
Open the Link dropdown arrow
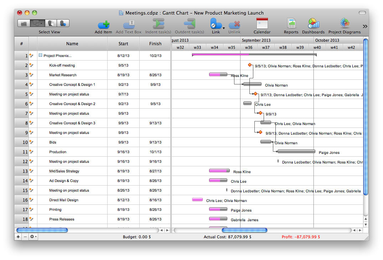[224, 27]
